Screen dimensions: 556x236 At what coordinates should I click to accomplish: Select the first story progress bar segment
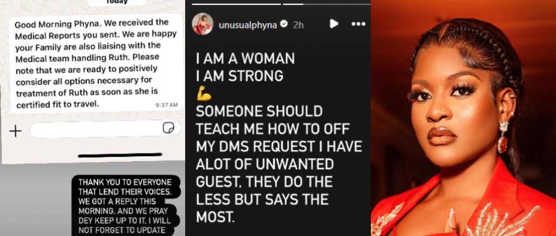(237, 4)
